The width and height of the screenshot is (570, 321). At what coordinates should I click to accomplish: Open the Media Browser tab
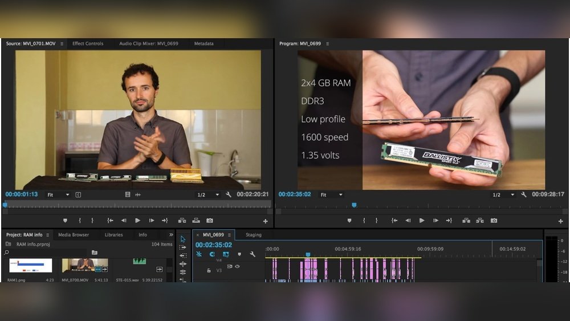74,235
